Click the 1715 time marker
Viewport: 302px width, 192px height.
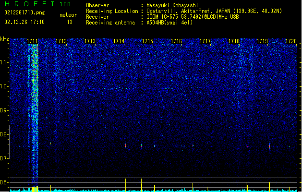147,41
